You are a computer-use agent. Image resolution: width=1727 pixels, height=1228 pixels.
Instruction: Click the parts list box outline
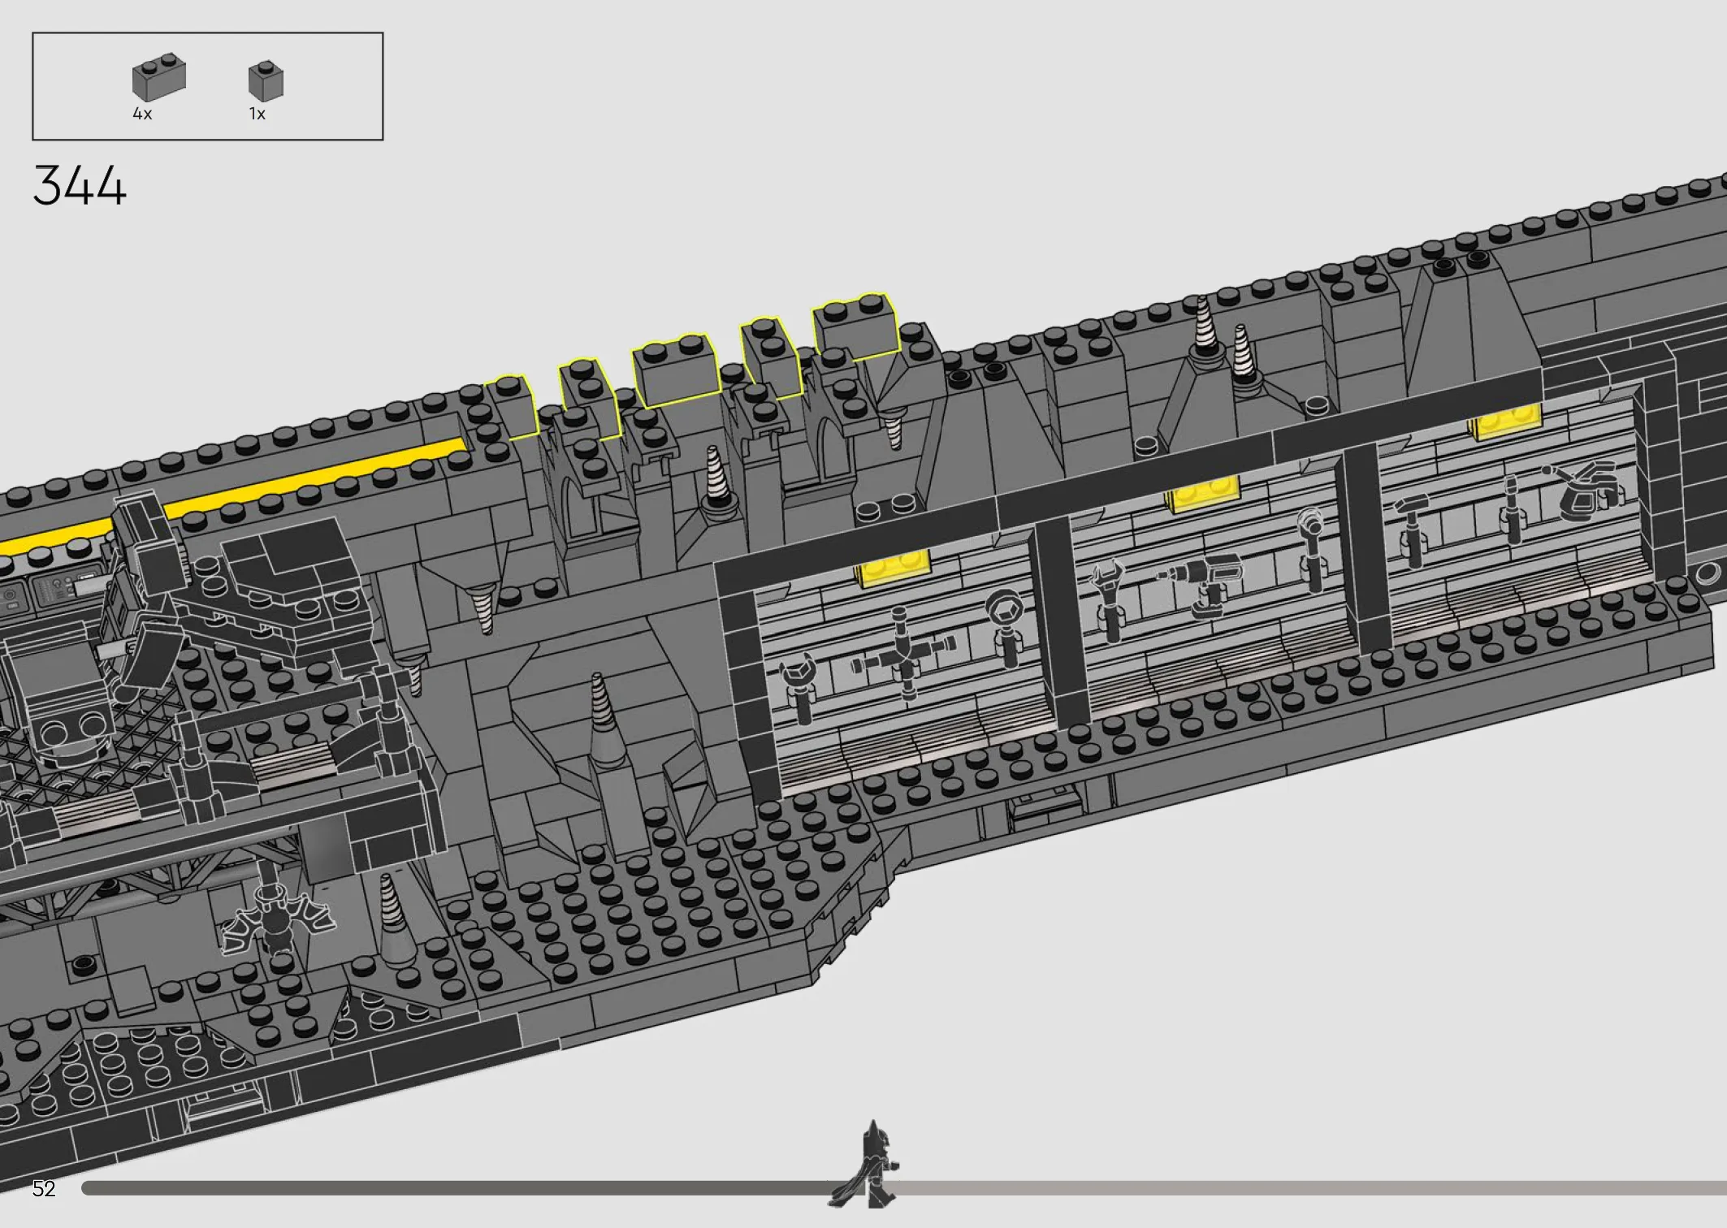point(208,86)
